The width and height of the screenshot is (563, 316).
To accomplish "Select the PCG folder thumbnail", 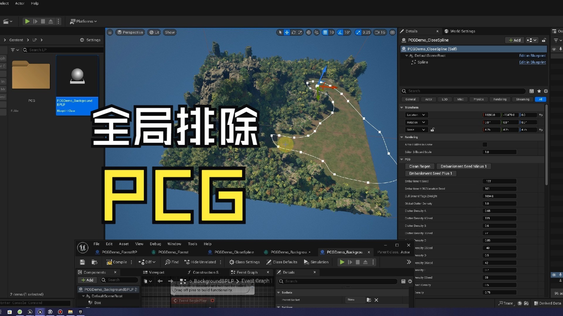I will pos(31,75).
